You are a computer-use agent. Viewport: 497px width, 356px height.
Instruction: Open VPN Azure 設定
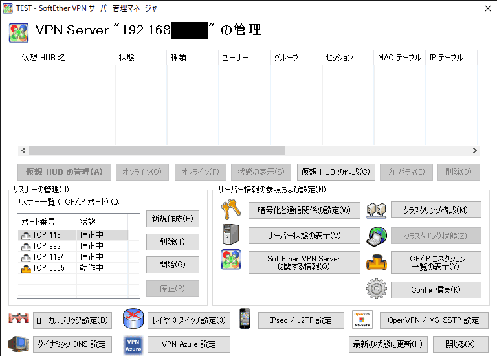(x=189, y=344)
